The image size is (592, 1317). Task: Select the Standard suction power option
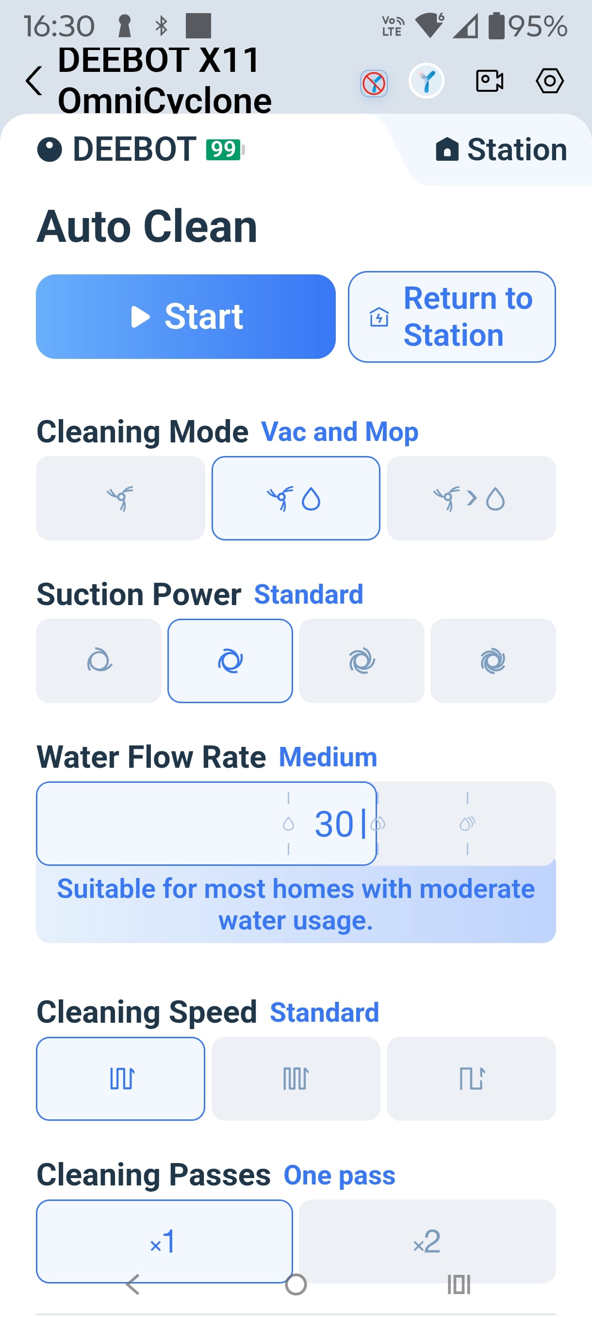pos(230,660)
